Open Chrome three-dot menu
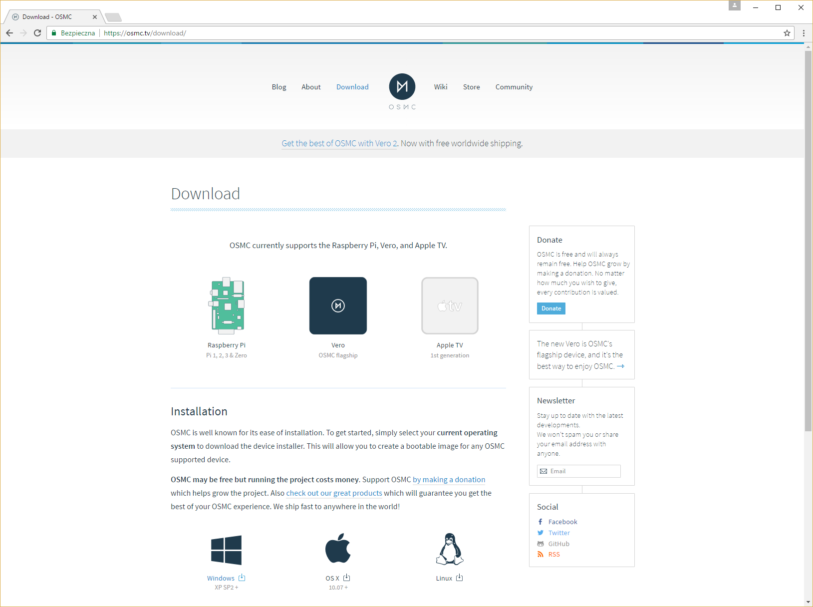813x607 pixels. pos(804,33)
